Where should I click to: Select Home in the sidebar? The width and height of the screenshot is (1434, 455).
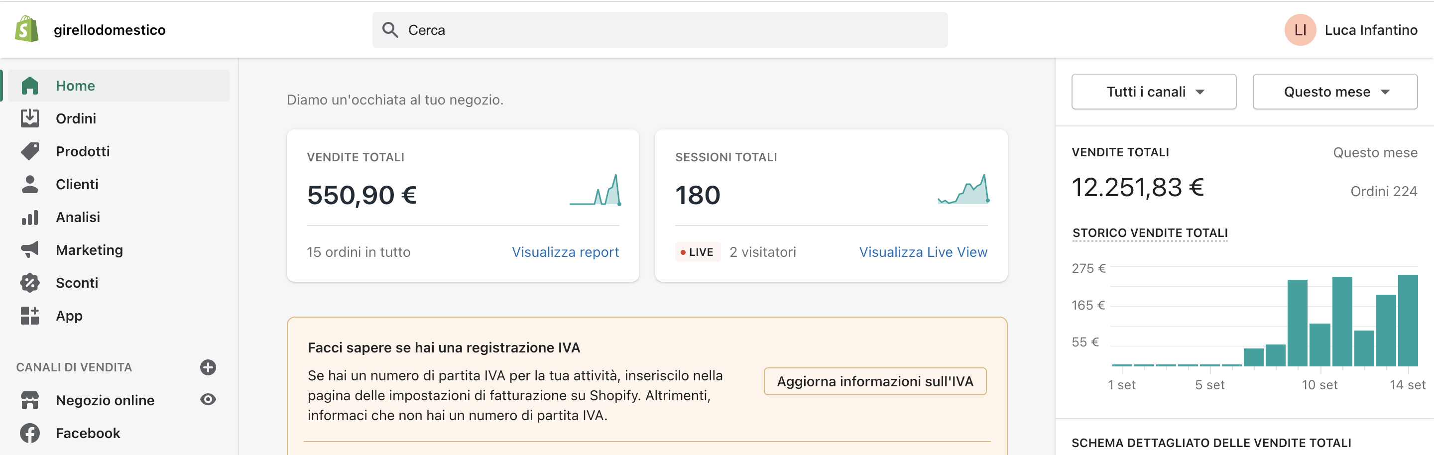(75, 86)
